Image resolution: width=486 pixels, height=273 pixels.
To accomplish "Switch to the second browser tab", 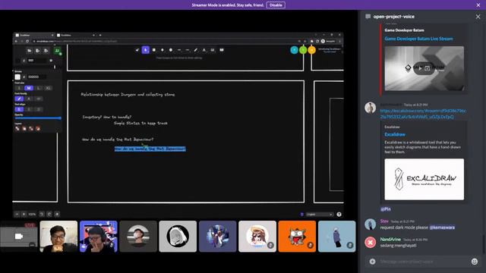I will [x=75, y=35].
